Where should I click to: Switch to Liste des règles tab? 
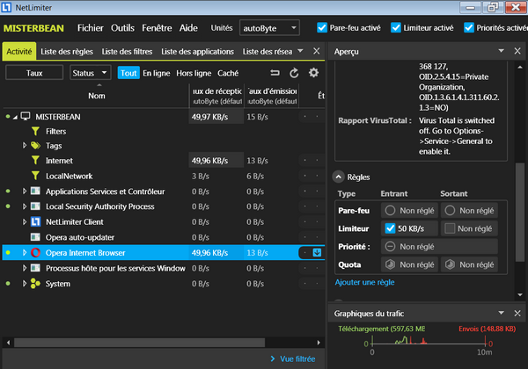pos(67,52)
